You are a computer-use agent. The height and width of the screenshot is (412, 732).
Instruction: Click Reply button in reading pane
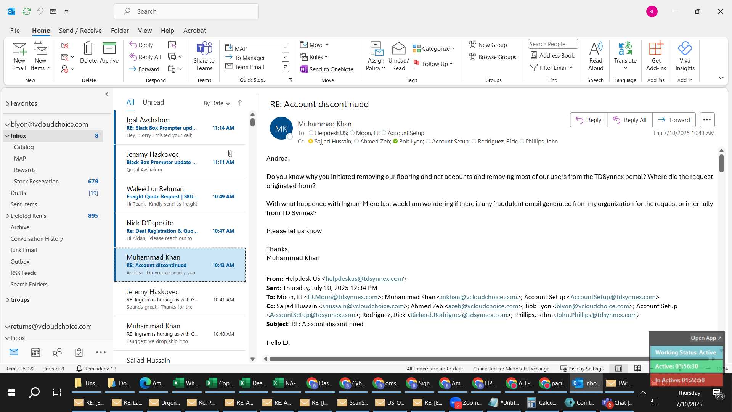588,120
